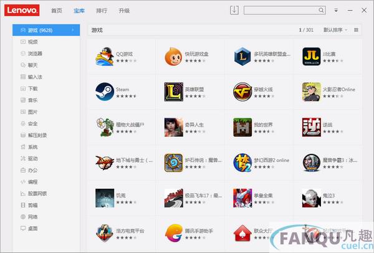
Task: Open the 输入法 sidebar category
Action: 46,77
